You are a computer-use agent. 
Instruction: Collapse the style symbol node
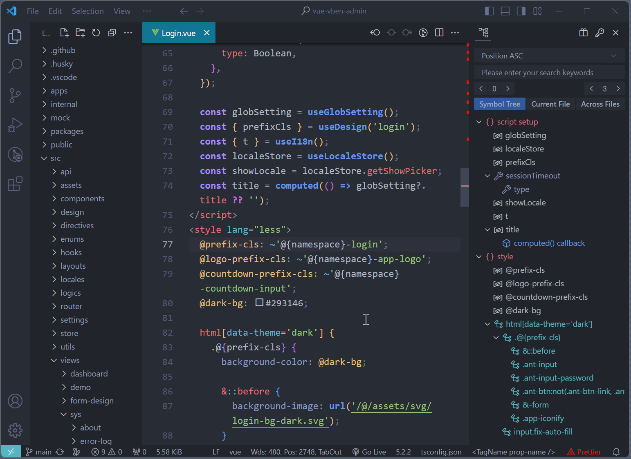point(479,257)
